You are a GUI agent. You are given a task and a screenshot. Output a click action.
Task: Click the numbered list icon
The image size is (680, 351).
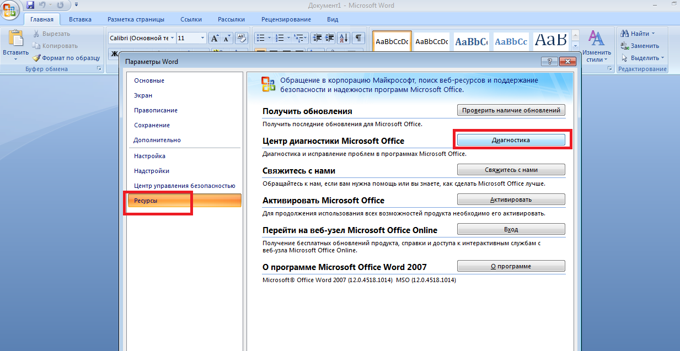pyautogui.click(x=280, y=38)
